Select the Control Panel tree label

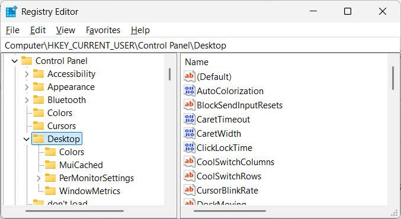coord(62,61)
